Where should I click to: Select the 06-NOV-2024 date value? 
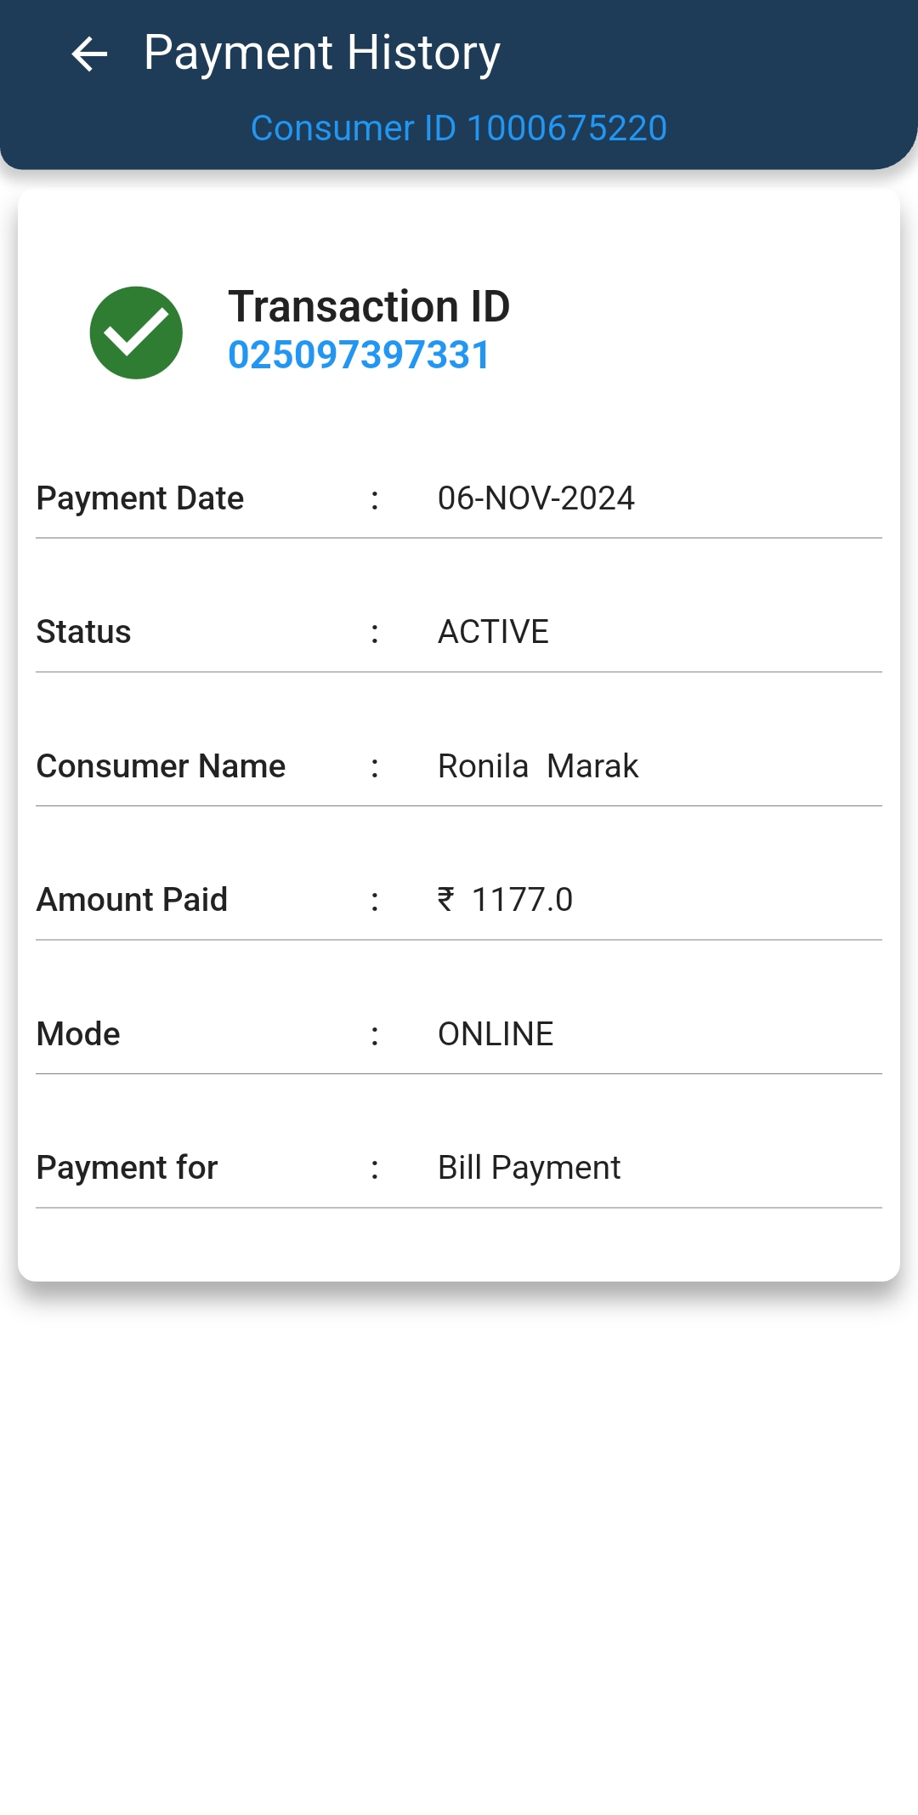535,498
